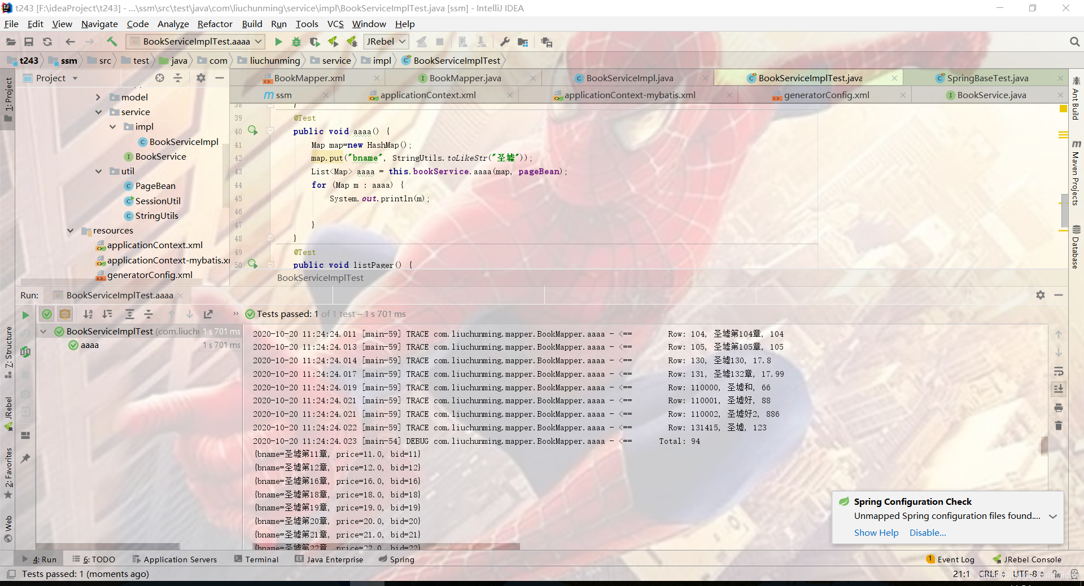Hide the Project tool window
Image resolution: width=1084 pixels, height=586 pixels.
pos(220,78)
